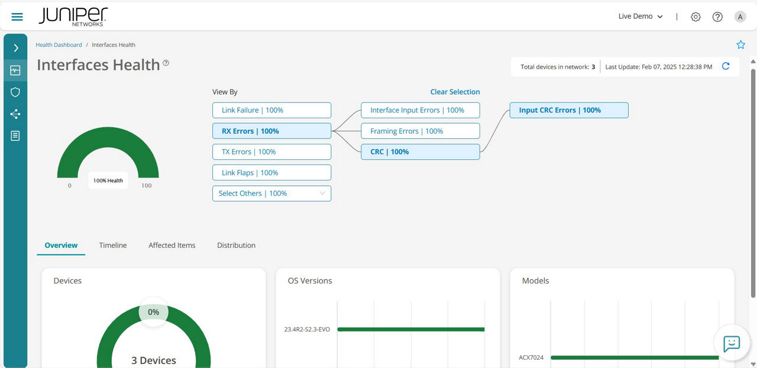This screenshot has height=368, width=757.
Task: Toggle the Link Failure filter
Action: tap(271, 110)
